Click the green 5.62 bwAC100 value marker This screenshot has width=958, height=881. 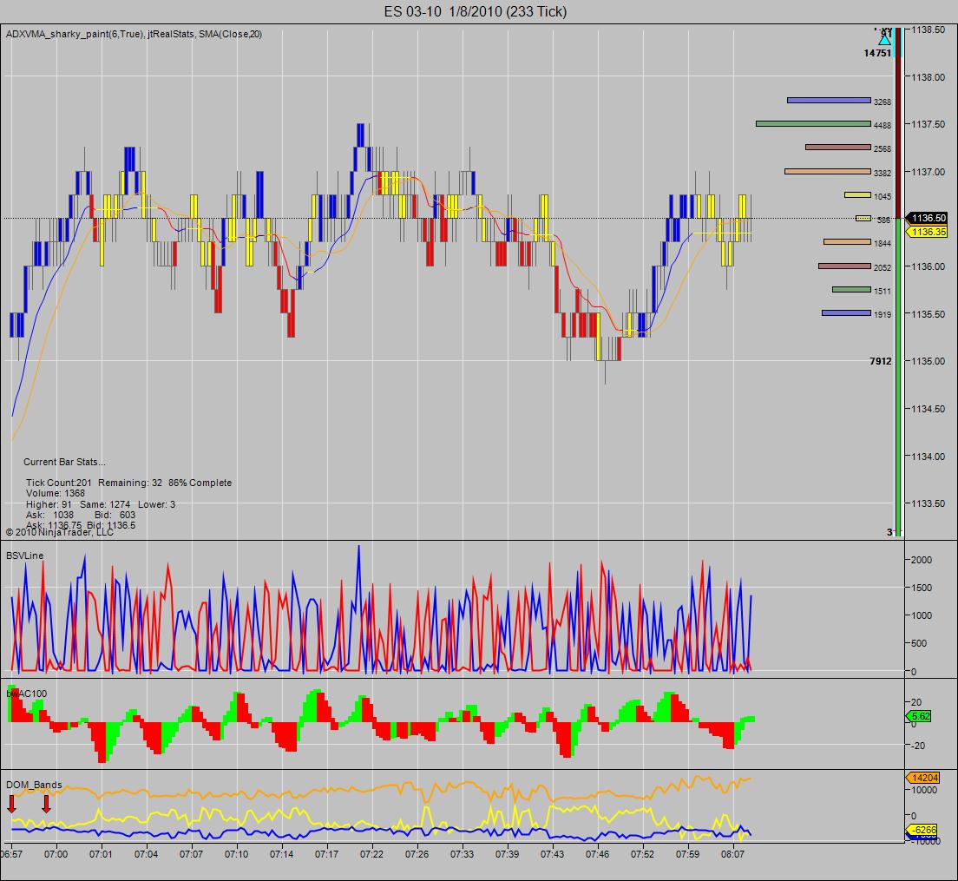tap(919, 716)
